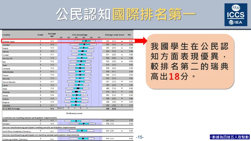Click the Slovenia country label
Image resolution: width=251 pixels, height=141 pixels.
click(x=6, y=79)
